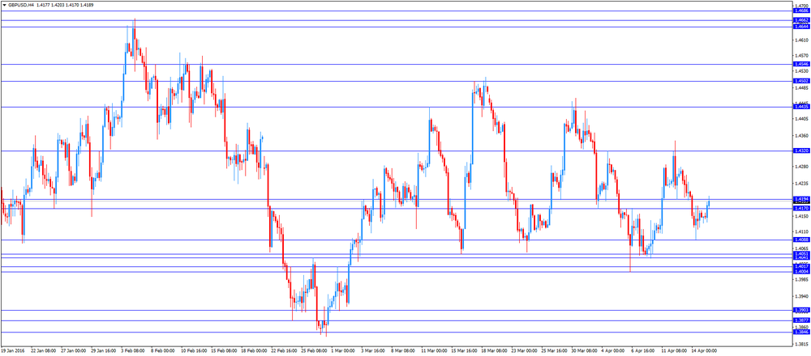The width and height of the screenshot is (811, 356).
Task: Click the 22 Jan 08:00 time label
Action: tap(42, 350)
